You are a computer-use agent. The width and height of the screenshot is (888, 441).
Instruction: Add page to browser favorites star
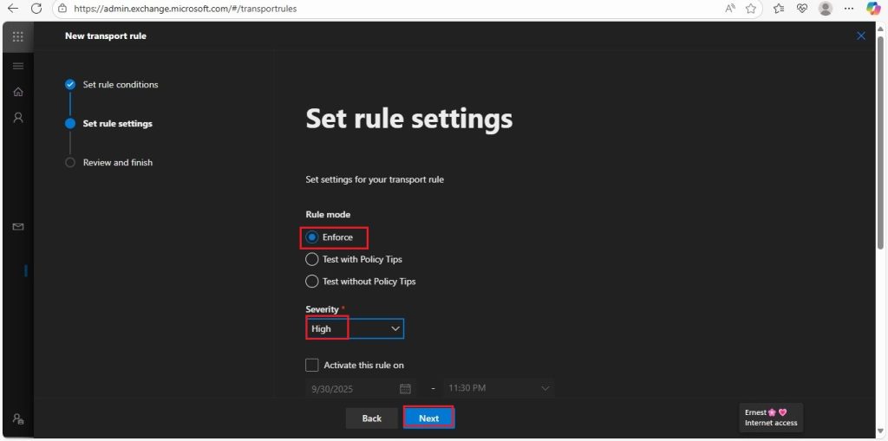click(751, 9)
